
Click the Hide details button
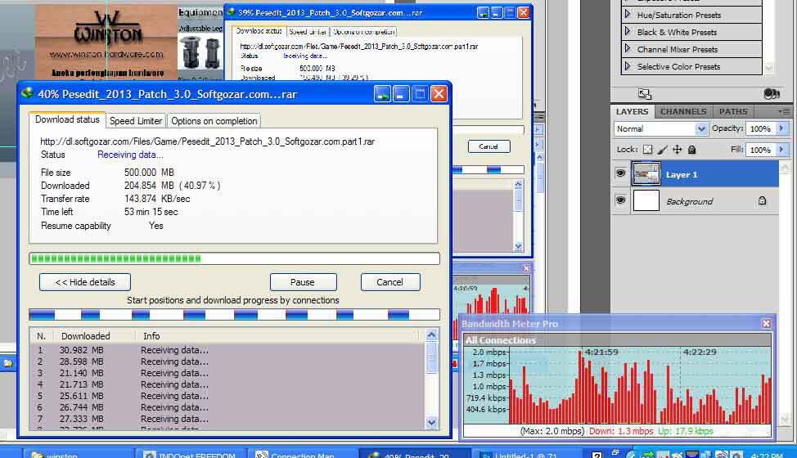(x=85, y=282)
